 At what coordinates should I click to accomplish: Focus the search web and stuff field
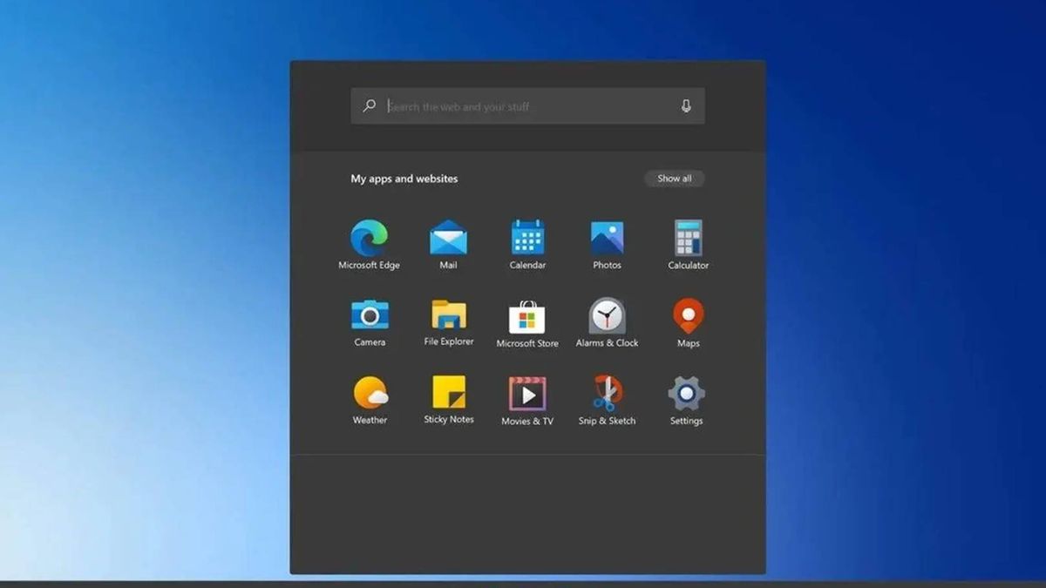coord(527,106)
